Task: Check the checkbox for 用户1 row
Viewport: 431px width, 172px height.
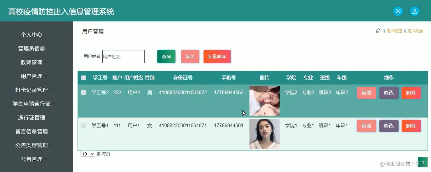Action: tap(84, 125)
